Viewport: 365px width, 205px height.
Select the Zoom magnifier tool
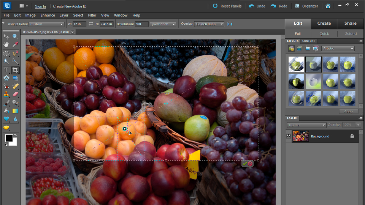(15, 36)
